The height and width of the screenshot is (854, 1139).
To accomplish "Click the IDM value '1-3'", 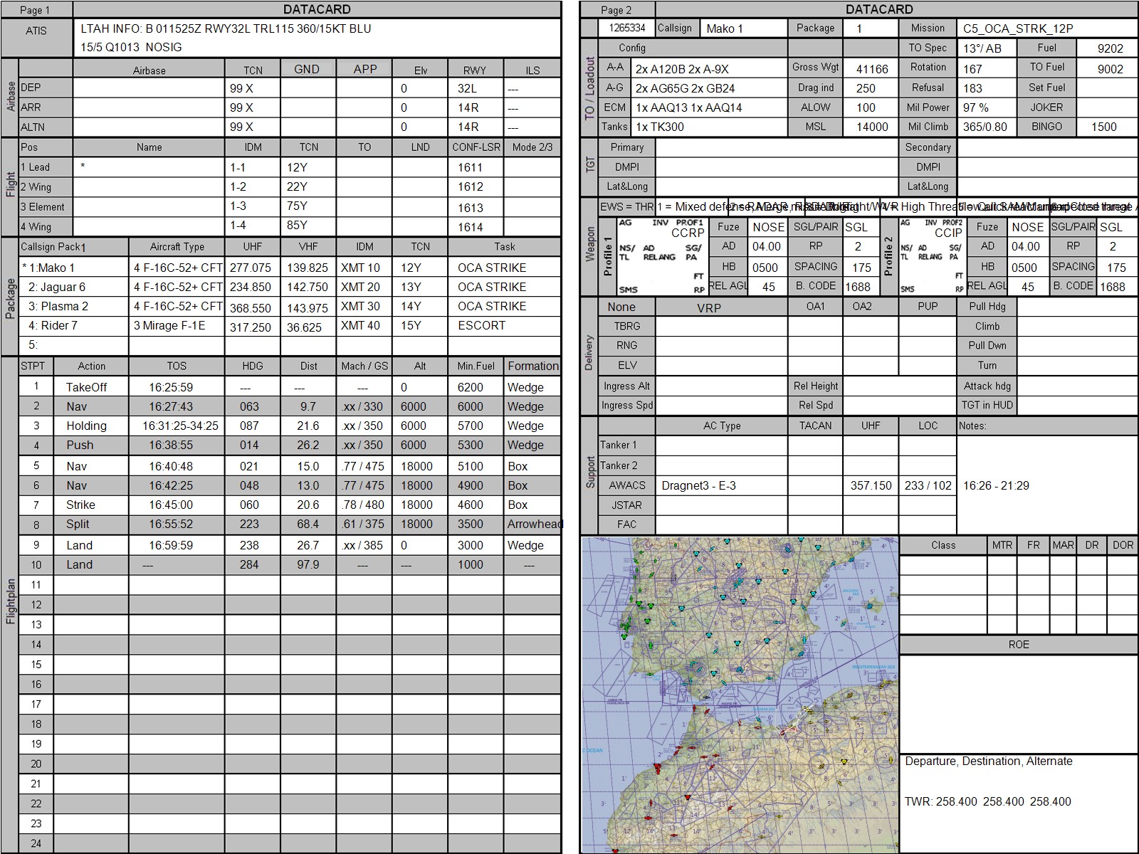I will (238, 206).
